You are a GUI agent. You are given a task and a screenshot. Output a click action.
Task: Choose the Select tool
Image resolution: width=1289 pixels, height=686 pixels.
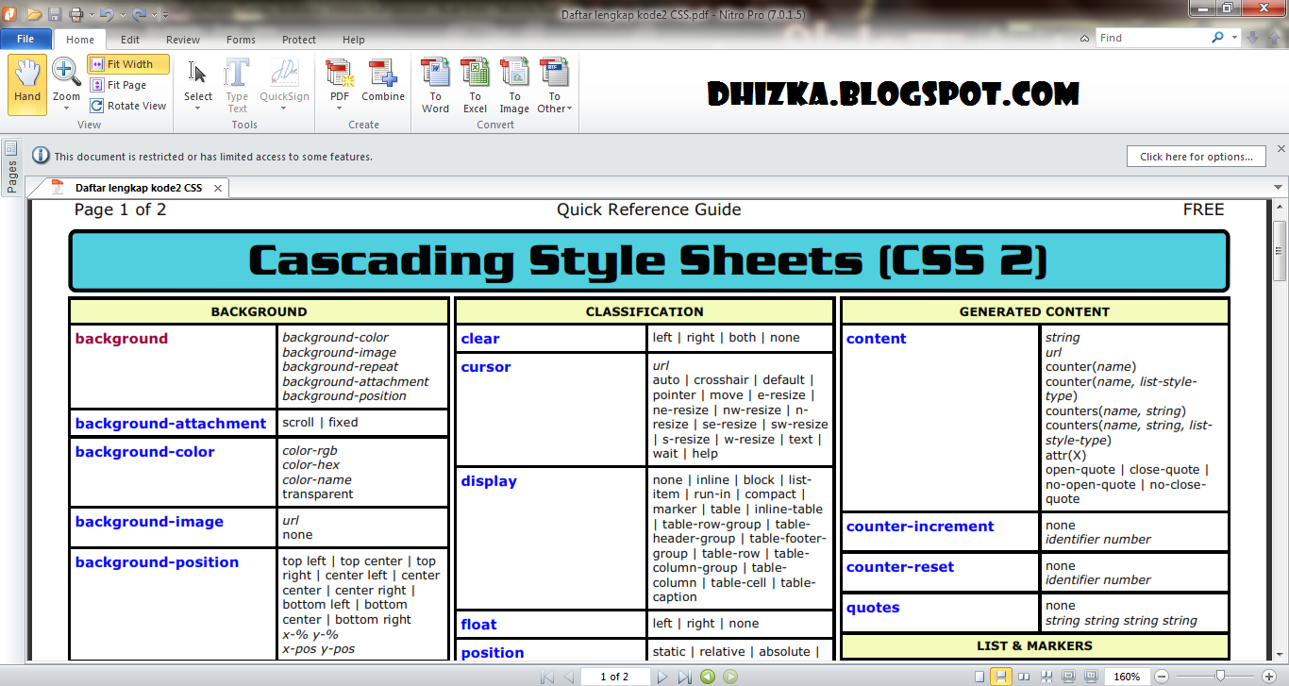coord(198,79)
